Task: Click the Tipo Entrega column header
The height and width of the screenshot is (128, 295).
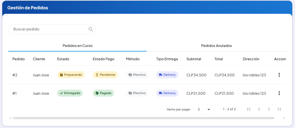Action: 167,59
